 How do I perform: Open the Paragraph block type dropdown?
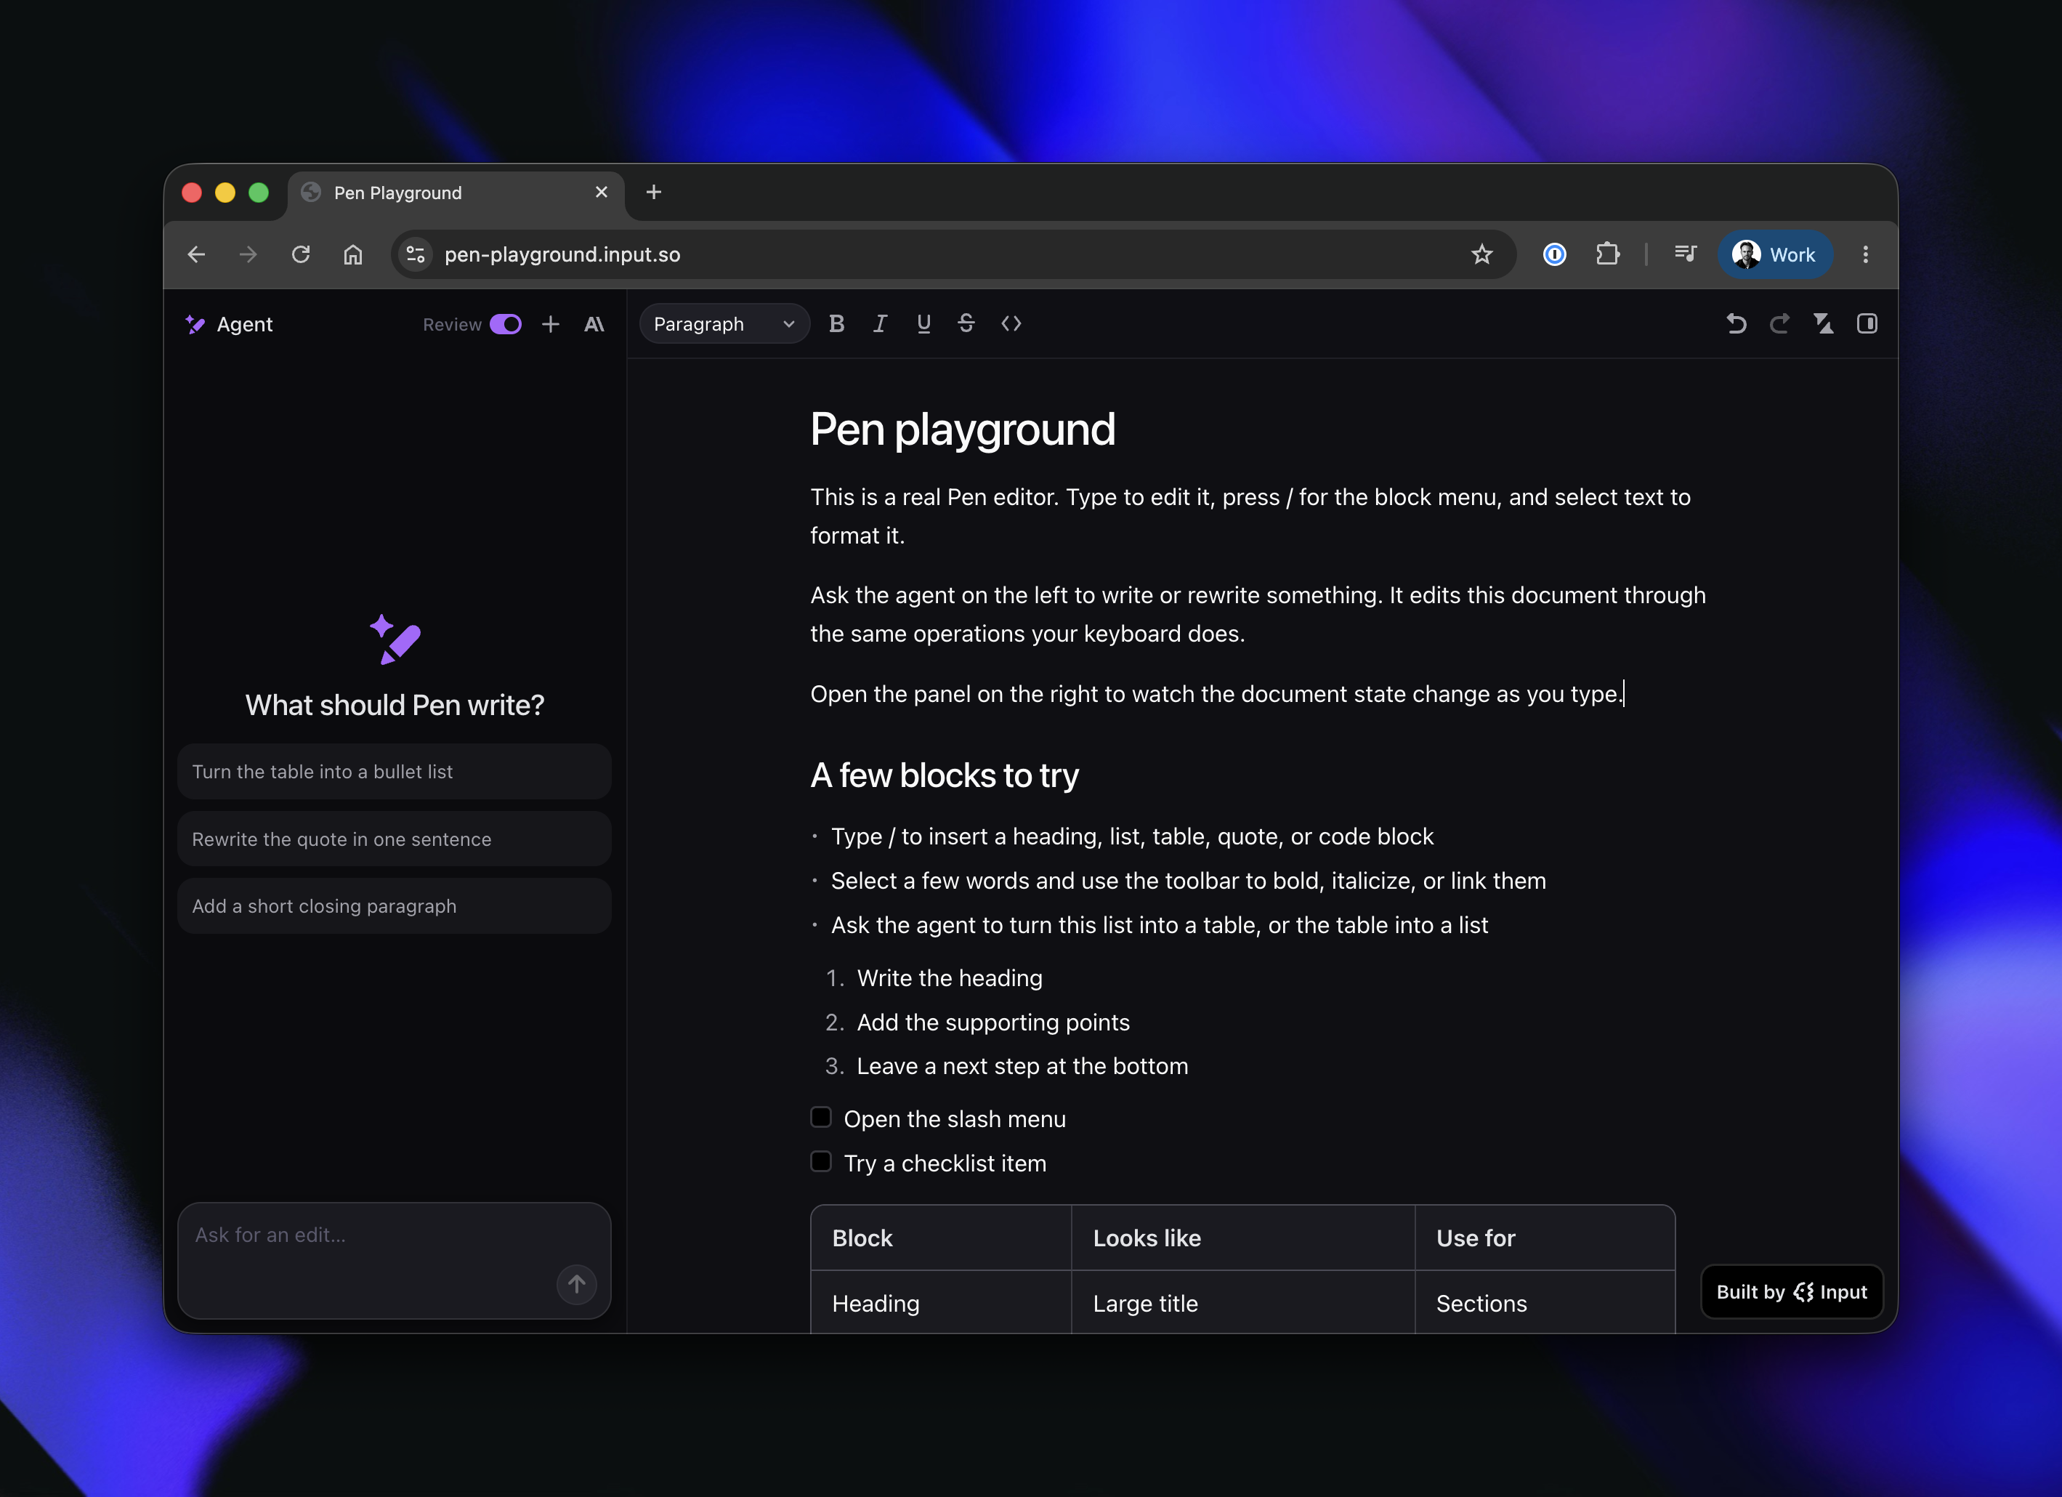pyautogui.click(x=724, y=324)
